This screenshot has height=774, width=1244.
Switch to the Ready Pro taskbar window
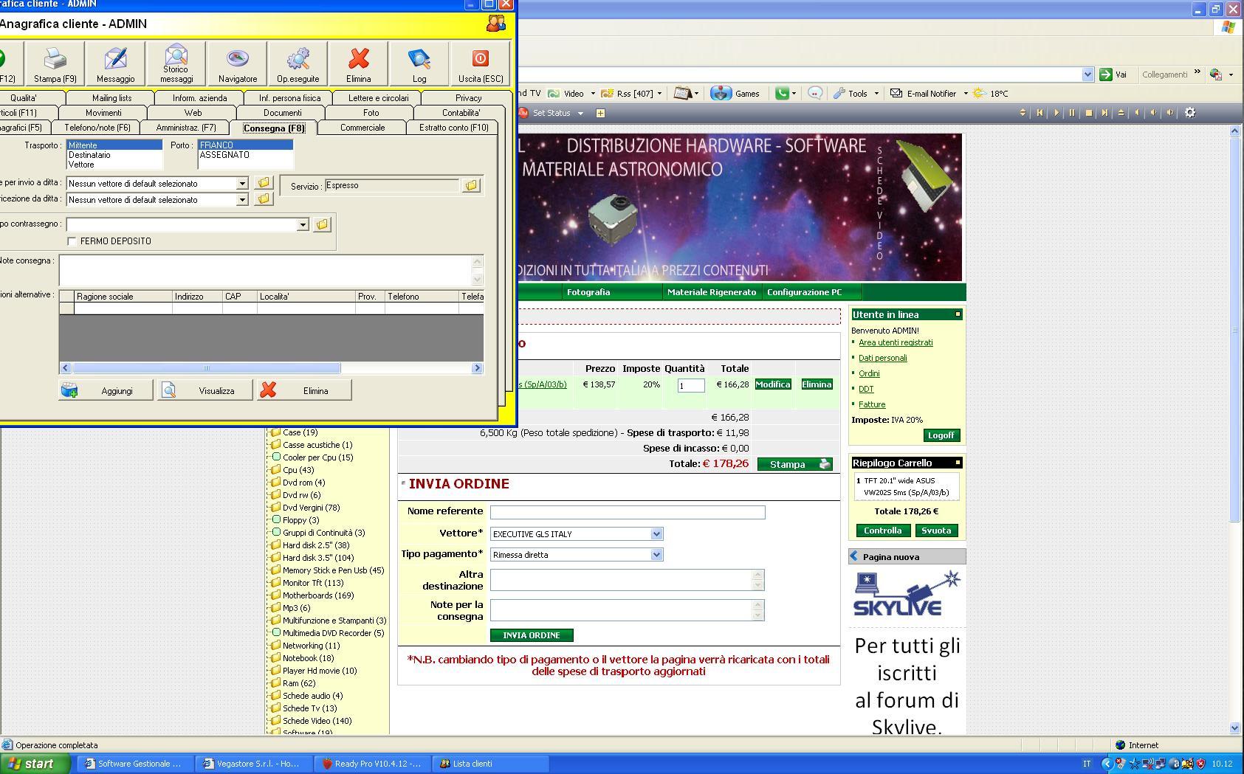point(373,764)
